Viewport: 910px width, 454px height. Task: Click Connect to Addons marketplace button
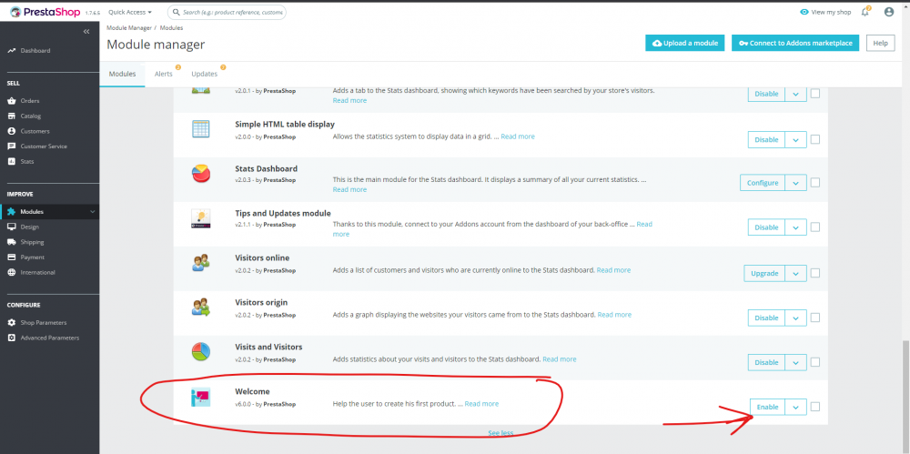(x=795, y=43)
